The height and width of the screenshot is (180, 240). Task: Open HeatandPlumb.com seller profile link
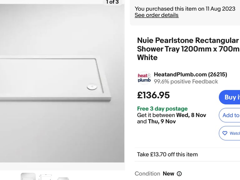point(180,74)
